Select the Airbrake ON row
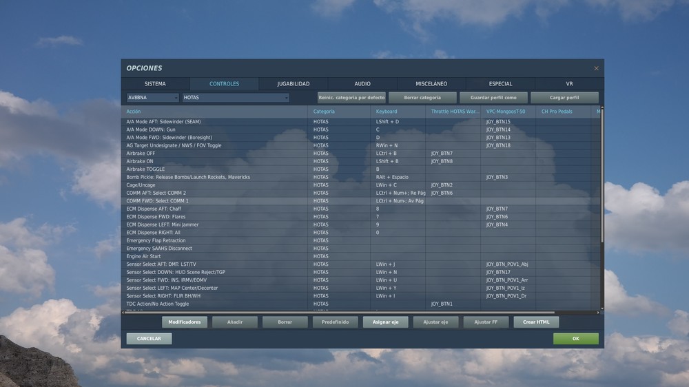 361,161
